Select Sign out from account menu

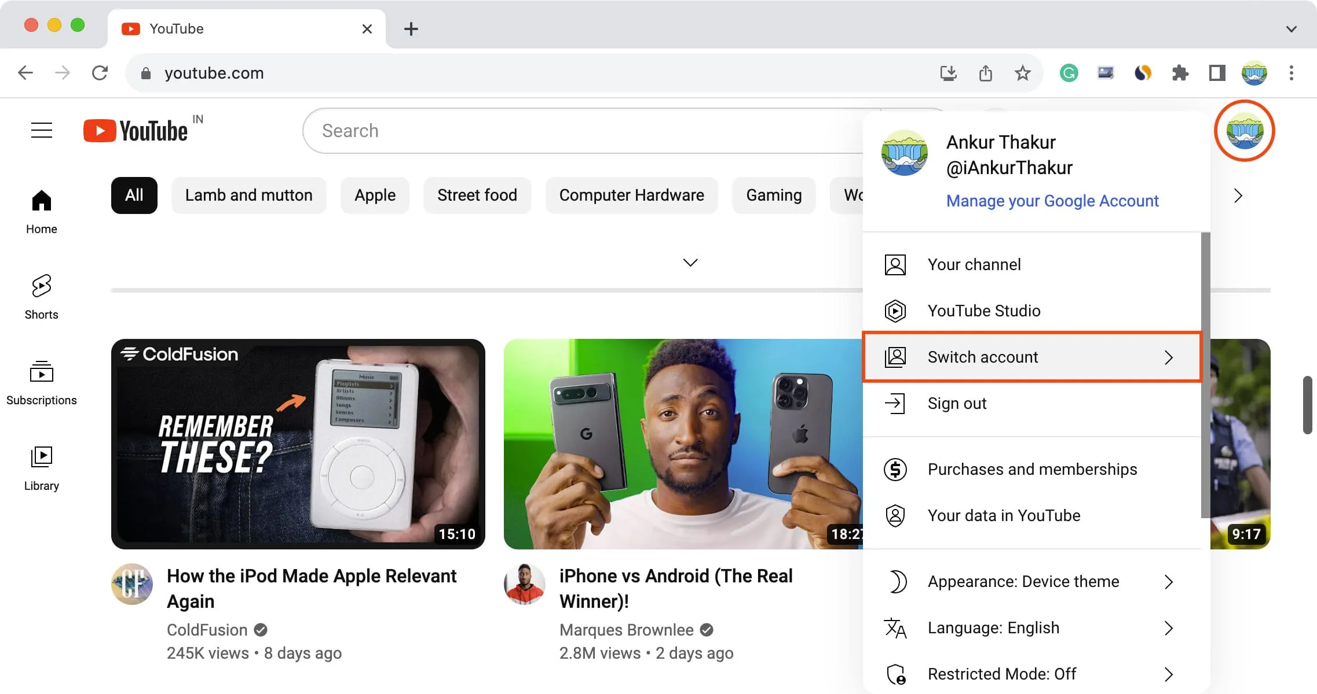tap(956, 403)
